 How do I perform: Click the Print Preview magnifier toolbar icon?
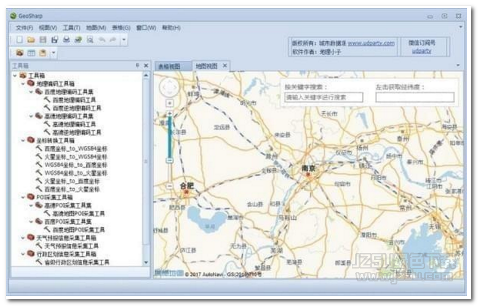[x=90, y=39]
